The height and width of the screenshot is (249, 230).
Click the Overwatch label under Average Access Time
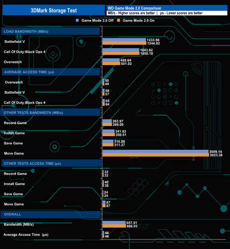(14, 82)
